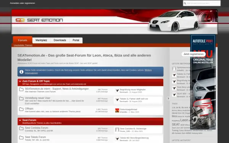Click avatar beside 'Seat Cordoba 6L Sitzbezüge'
Image resolution: width=229 pixels, height=143 pixels.
point(117,130)
